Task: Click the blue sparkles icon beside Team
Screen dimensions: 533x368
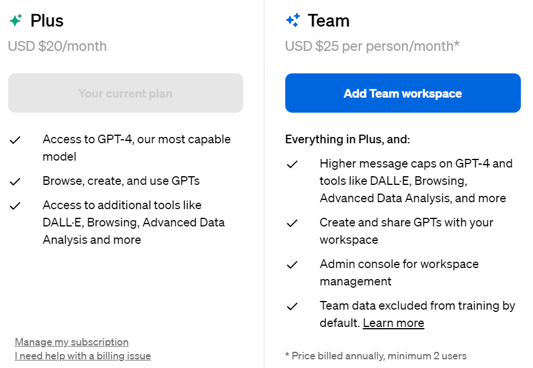Action: [x=293, y=20]
